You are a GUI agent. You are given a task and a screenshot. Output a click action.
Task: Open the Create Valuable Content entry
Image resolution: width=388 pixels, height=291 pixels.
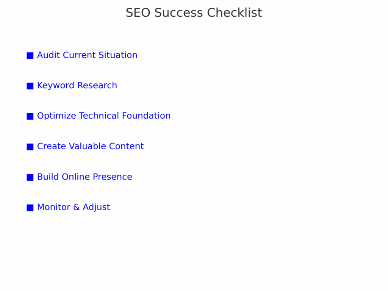(x=90, y=146)
